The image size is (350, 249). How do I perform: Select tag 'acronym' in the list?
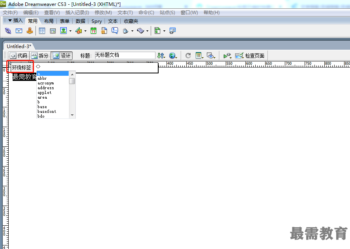(x=53, y=83)
